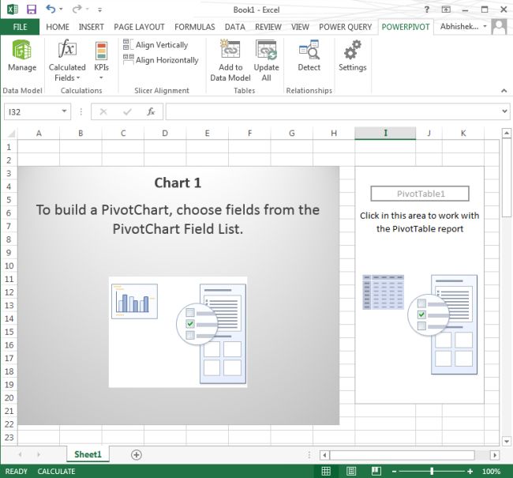This screenshot has height=478, width=513.
Task: Detect relationships between tables
Action: (309, 55)
